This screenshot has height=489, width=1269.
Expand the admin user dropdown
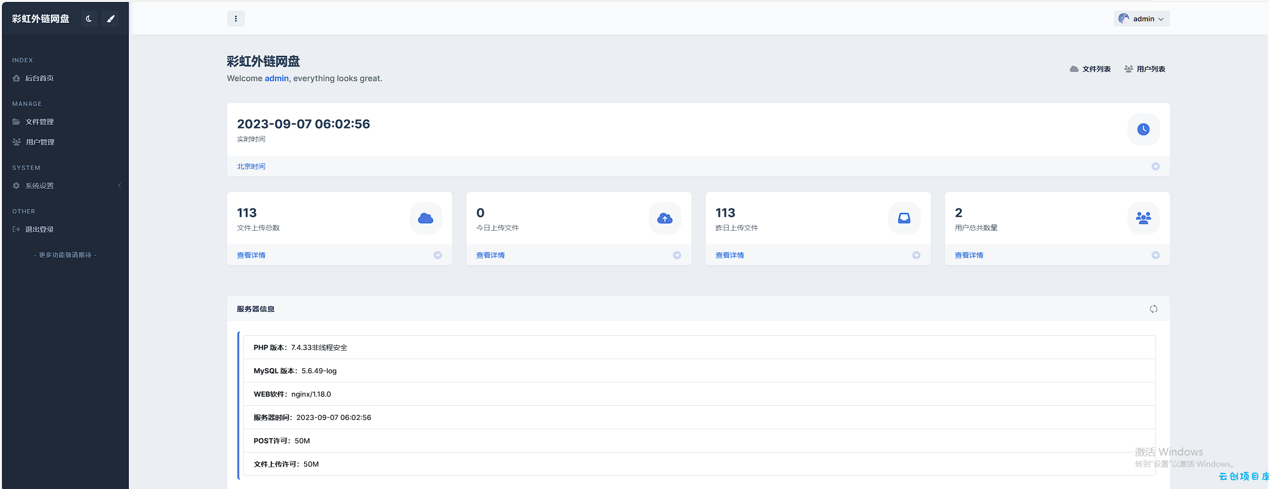(1142, 19)
